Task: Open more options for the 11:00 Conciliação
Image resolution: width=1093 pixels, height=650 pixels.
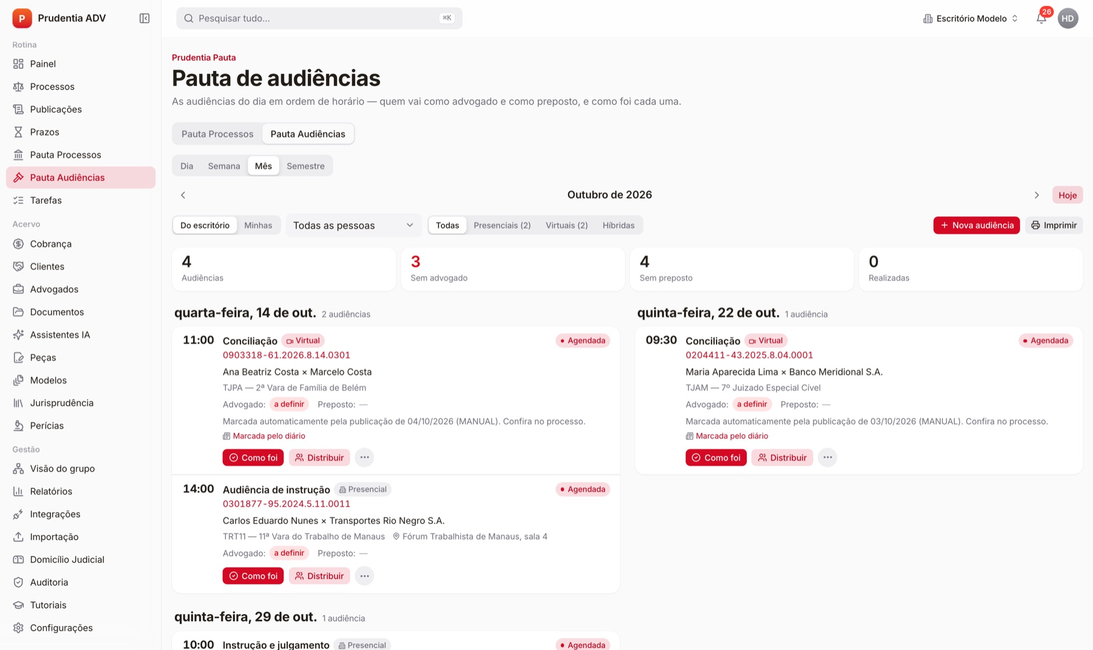Action: pos(364,458)
